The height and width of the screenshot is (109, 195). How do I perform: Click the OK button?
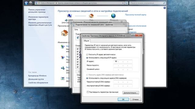pos(123,99)
